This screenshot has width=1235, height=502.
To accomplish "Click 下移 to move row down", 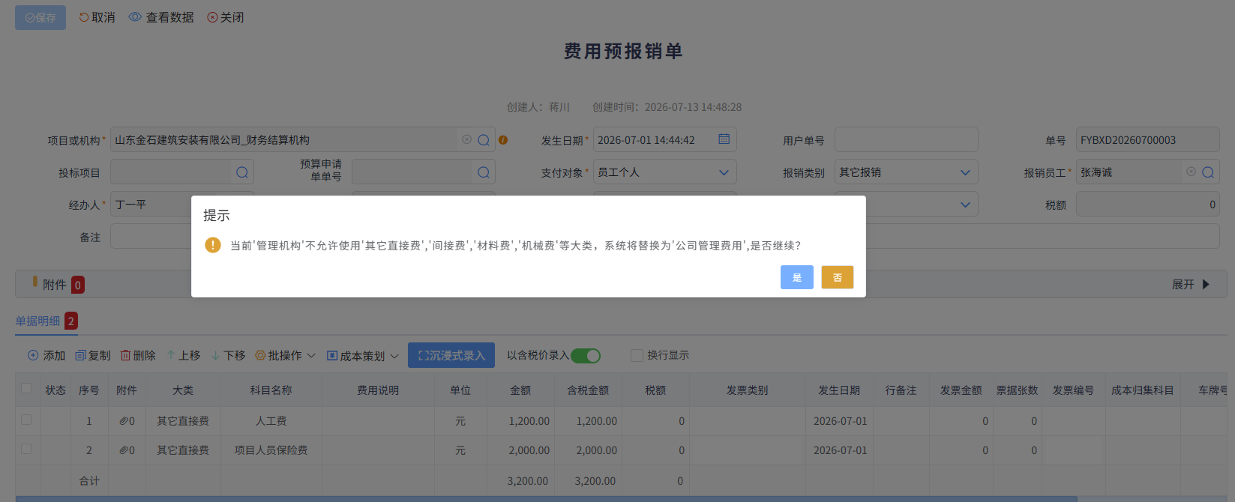I will (x=229, y=355).
